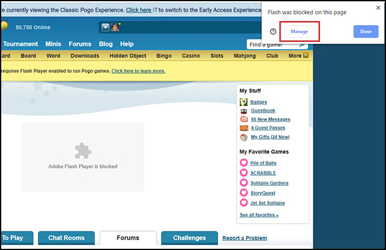Click the Manage button in Flash popup

tap(299, 32)
